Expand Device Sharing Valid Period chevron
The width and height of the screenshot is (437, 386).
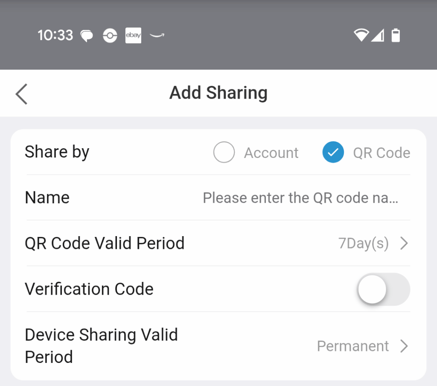(404, 346)
